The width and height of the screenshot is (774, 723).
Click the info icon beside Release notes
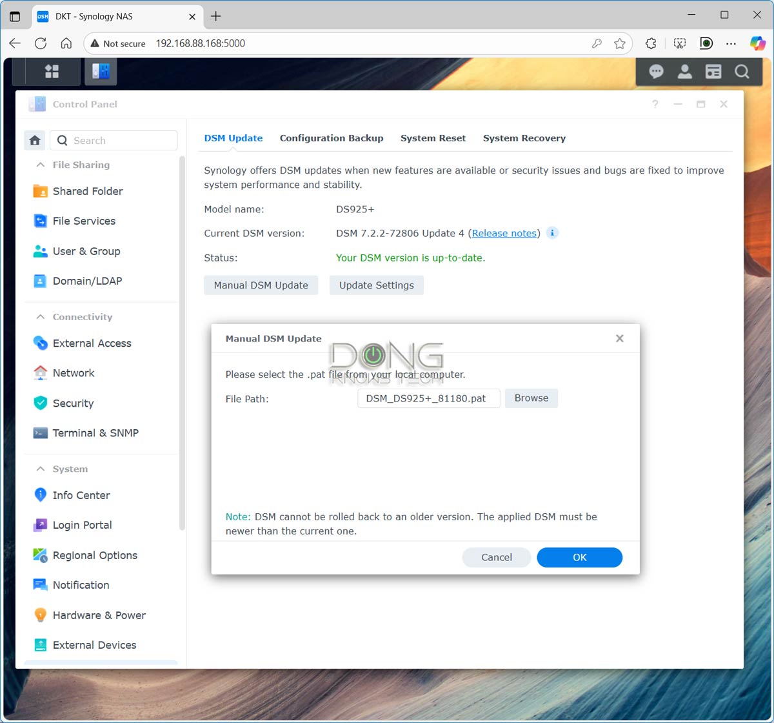pyautogui.click(x=551, y=233)
